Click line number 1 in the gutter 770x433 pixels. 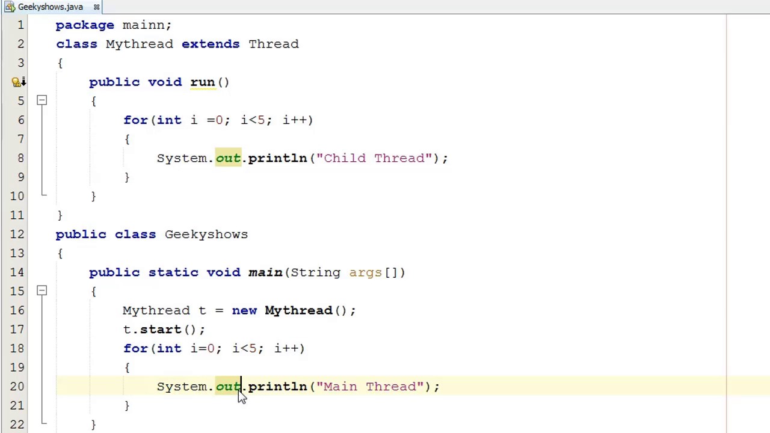point(20,25)
